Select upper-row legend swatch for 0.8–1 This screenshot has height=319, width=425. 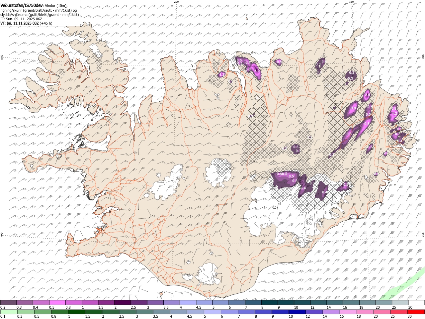[x=74, y=303]
